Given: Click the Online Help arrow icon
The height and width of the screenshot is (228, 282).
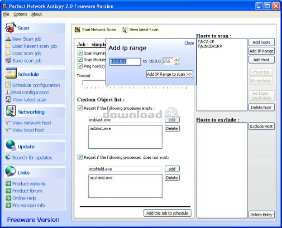Looking at the screenshot, I should click(x=8, y=198).
